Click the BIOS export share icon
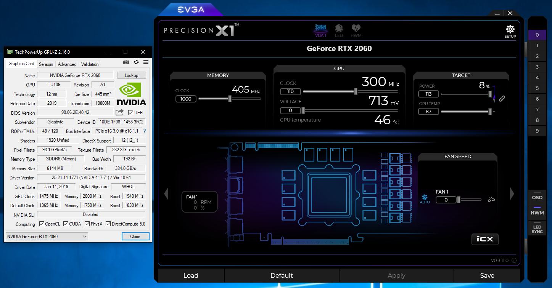The width and height of the screenshot is (552, 288). 119,112
